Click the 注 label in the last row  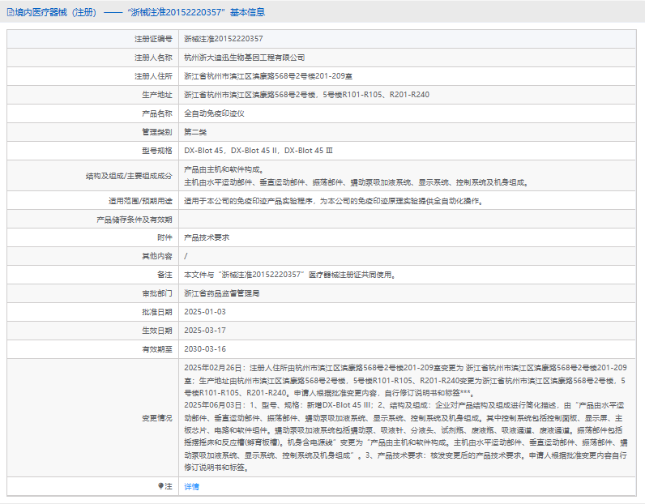coord(169,487)
